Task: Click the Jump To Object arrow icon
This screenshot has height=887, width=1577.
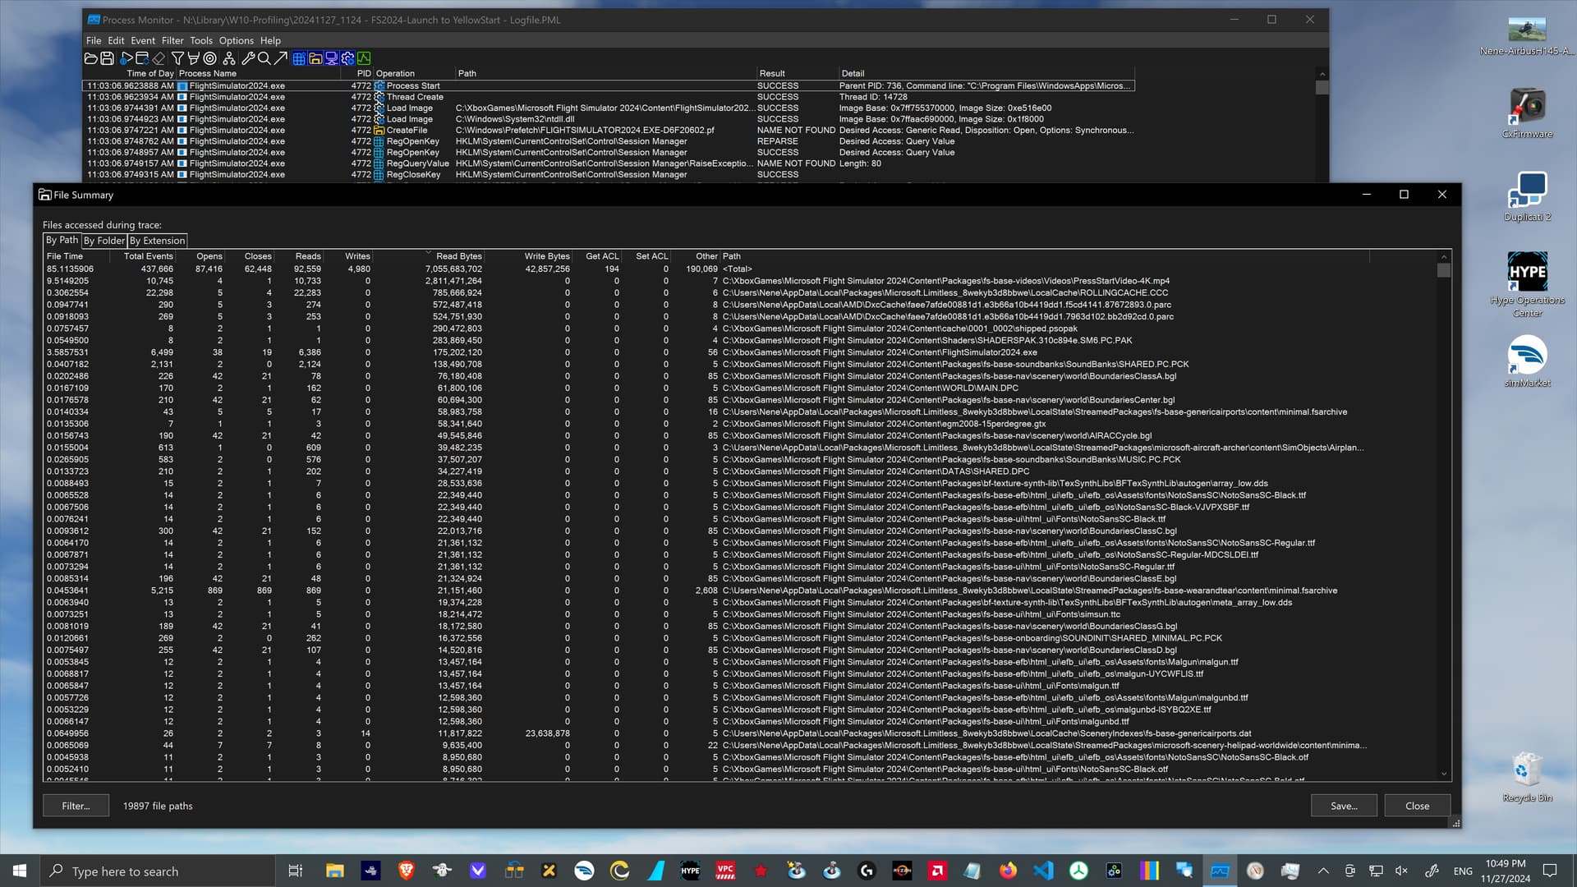Action: tap(281, 58)
